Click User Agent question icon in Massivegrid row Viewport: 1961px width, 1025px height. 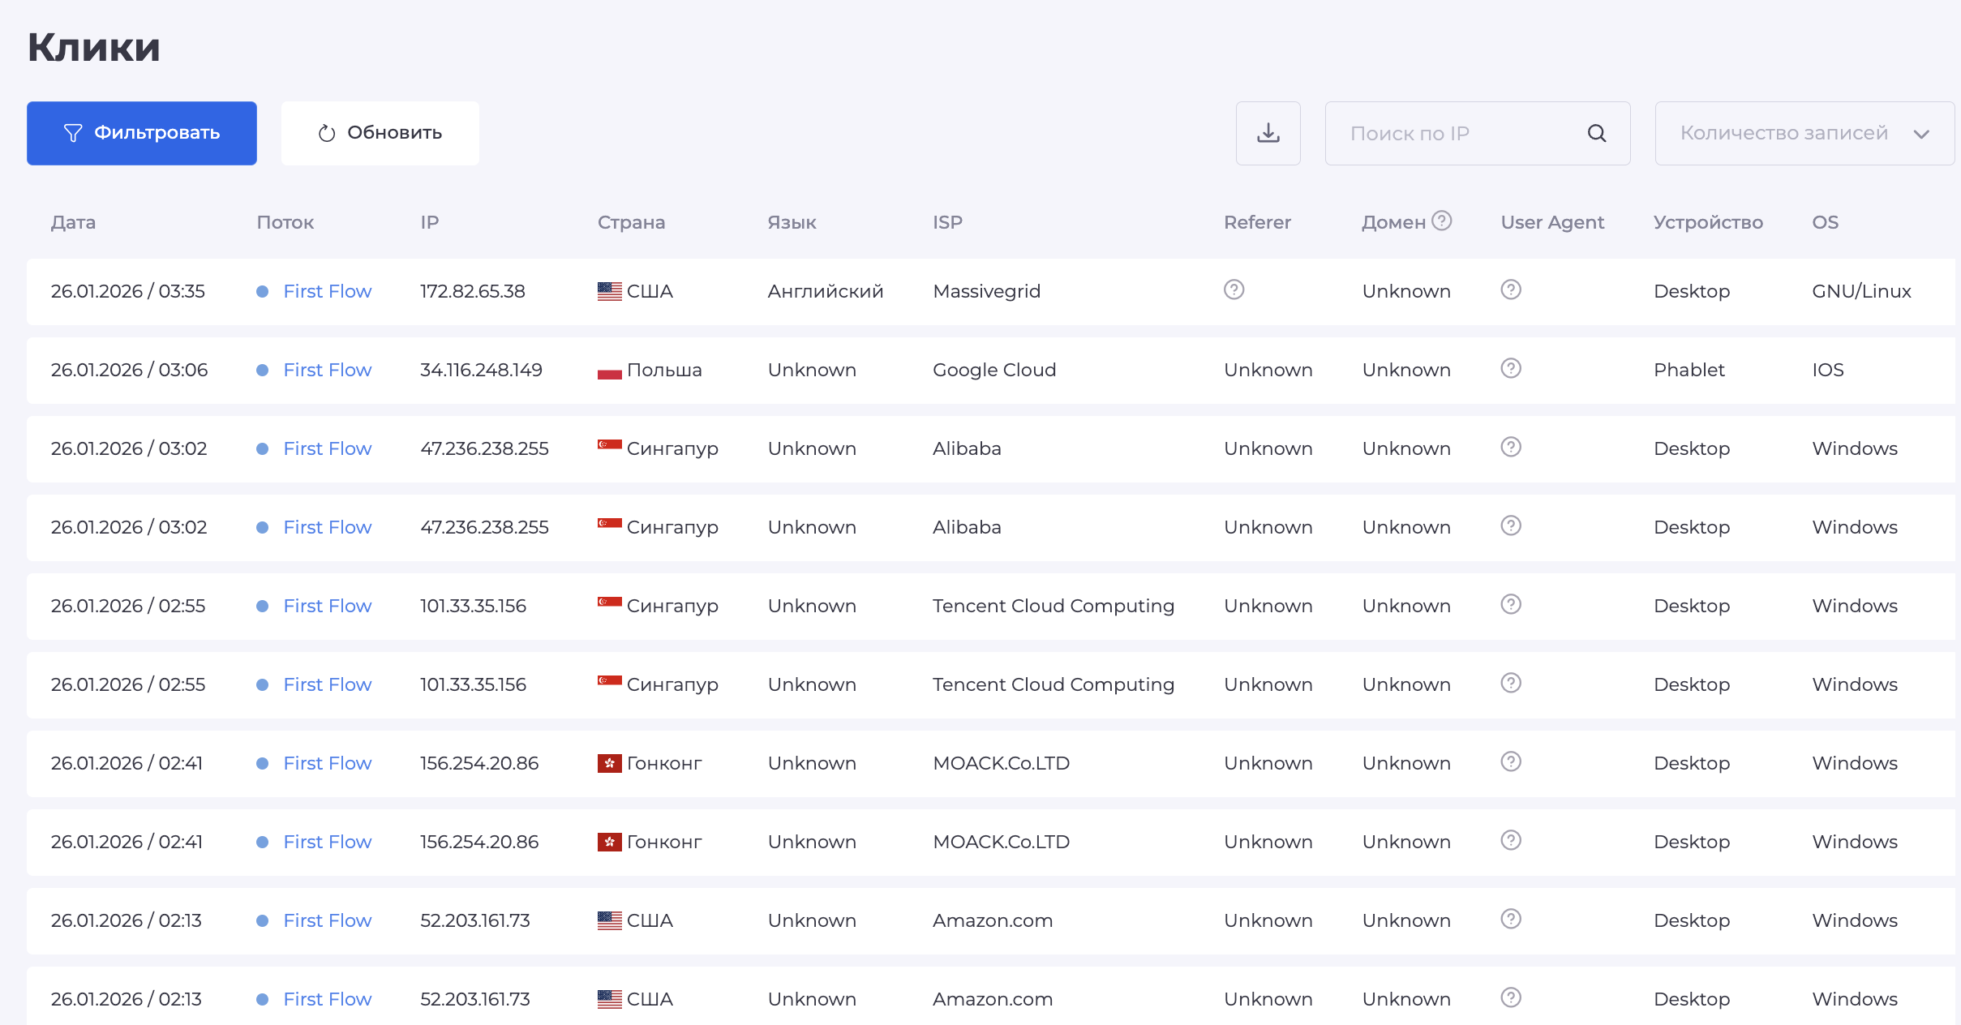point(1510,289)
